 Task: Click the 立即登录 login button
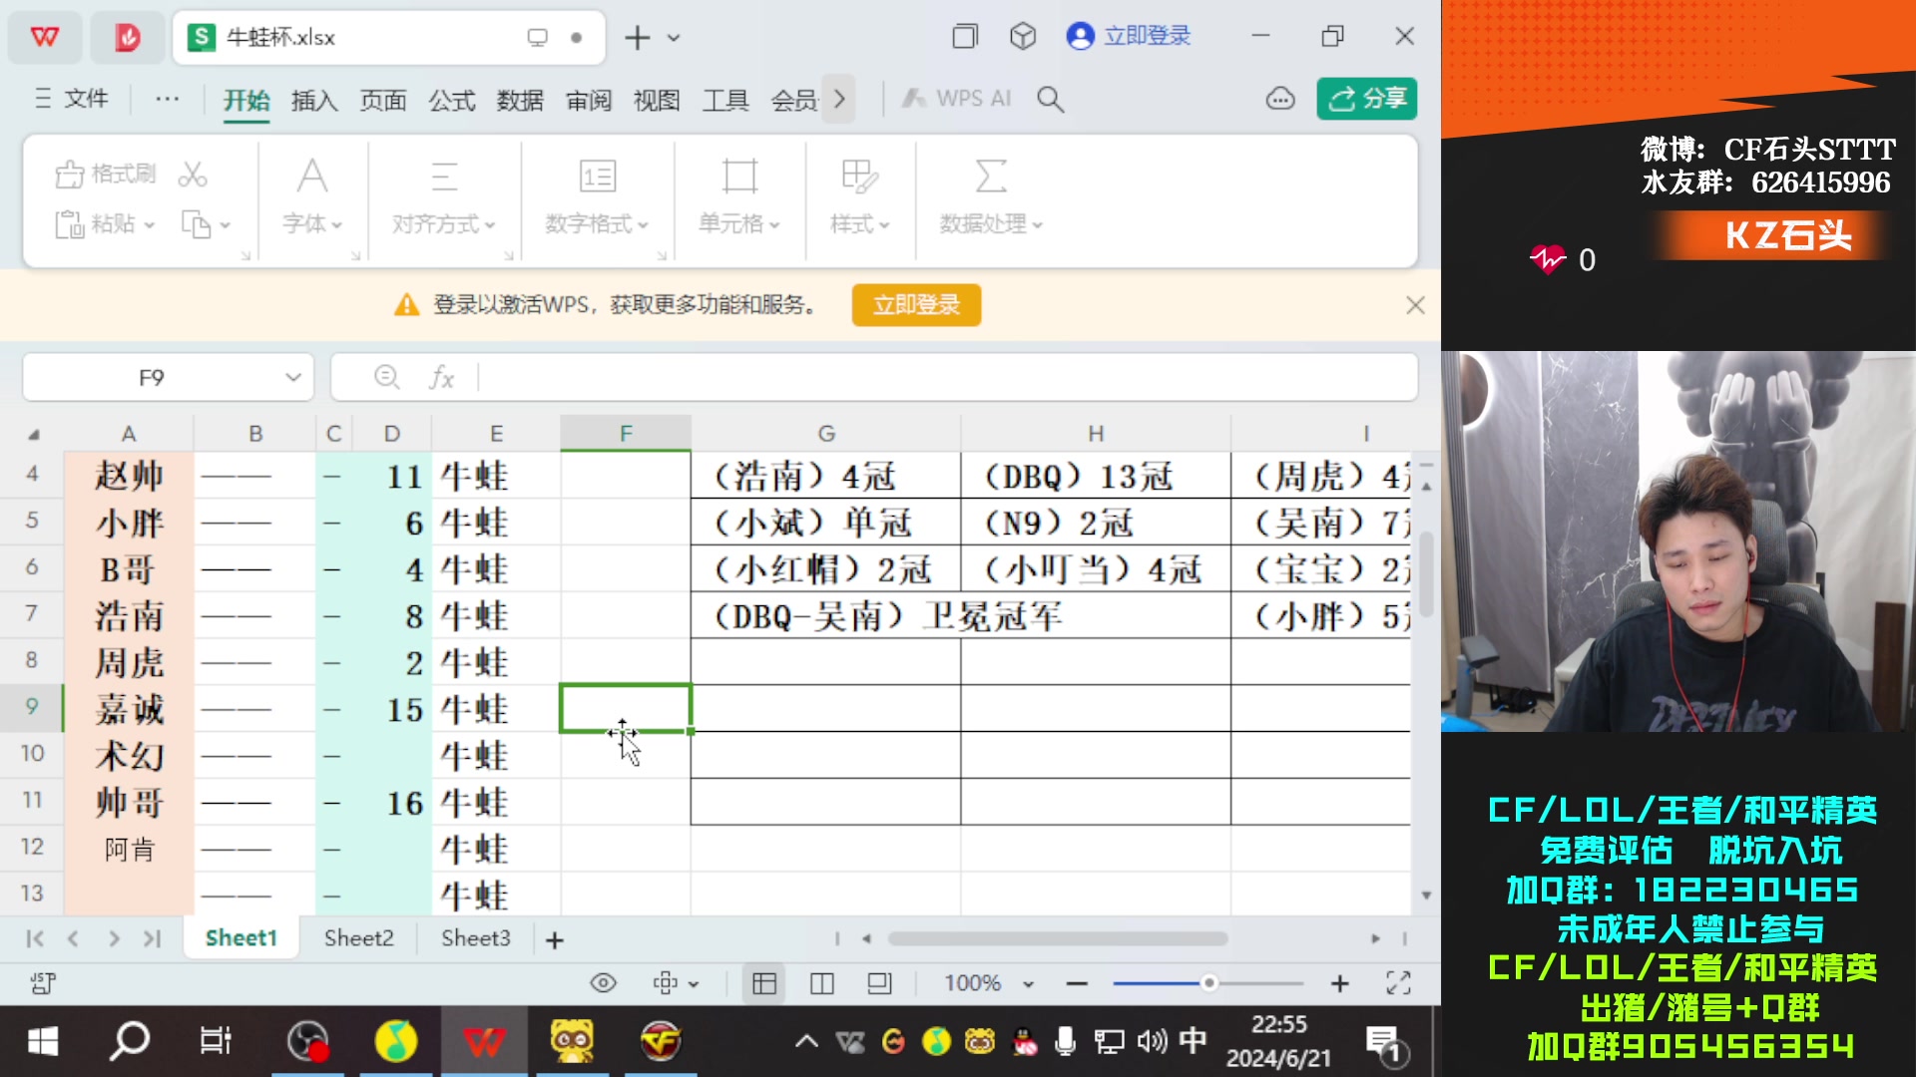click(x=915, y=305)
